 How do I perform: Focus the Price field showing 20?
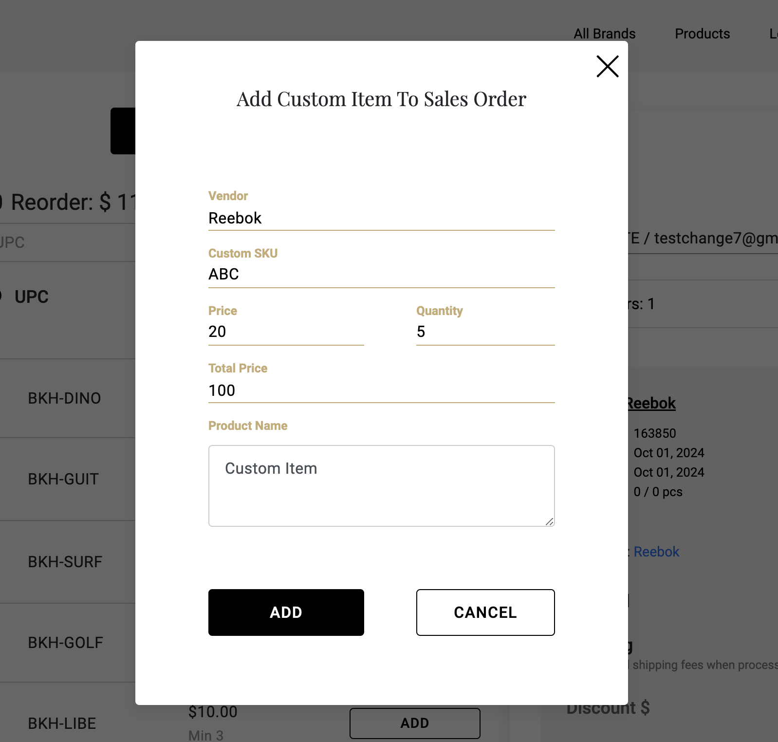click(x=286, y=332)
